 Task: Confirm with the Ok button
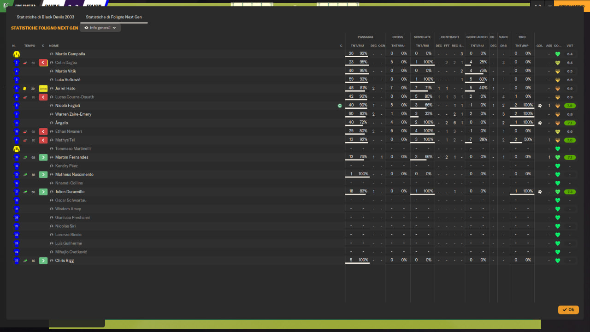point(568,310)
